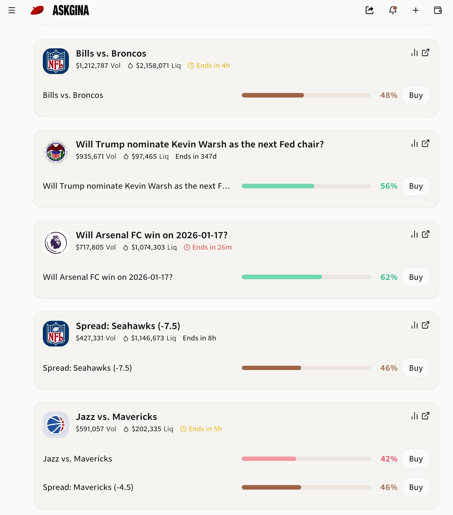Buy Arsenal FC win at 62%
This screenshot has height=515, width=453.
click(416, 277)
